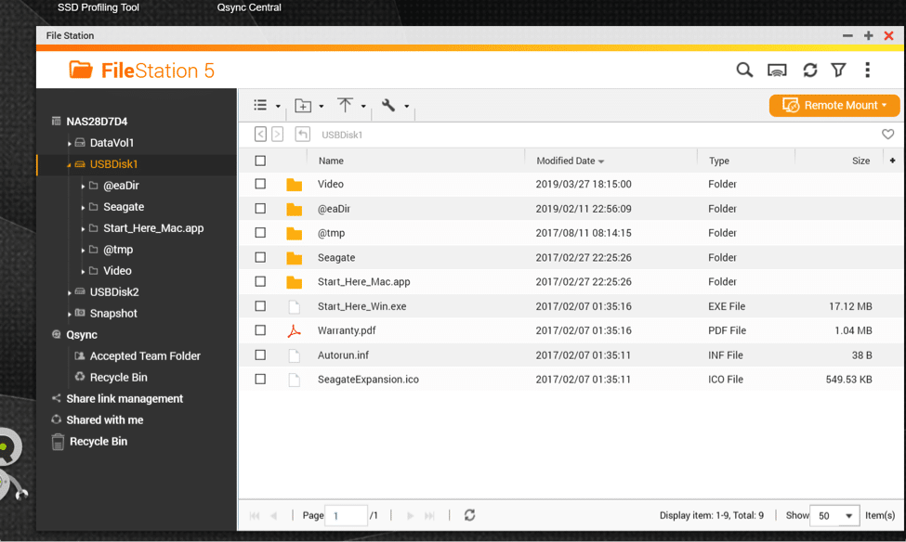Expand the USBDisk2 tree node

point(70,293)
